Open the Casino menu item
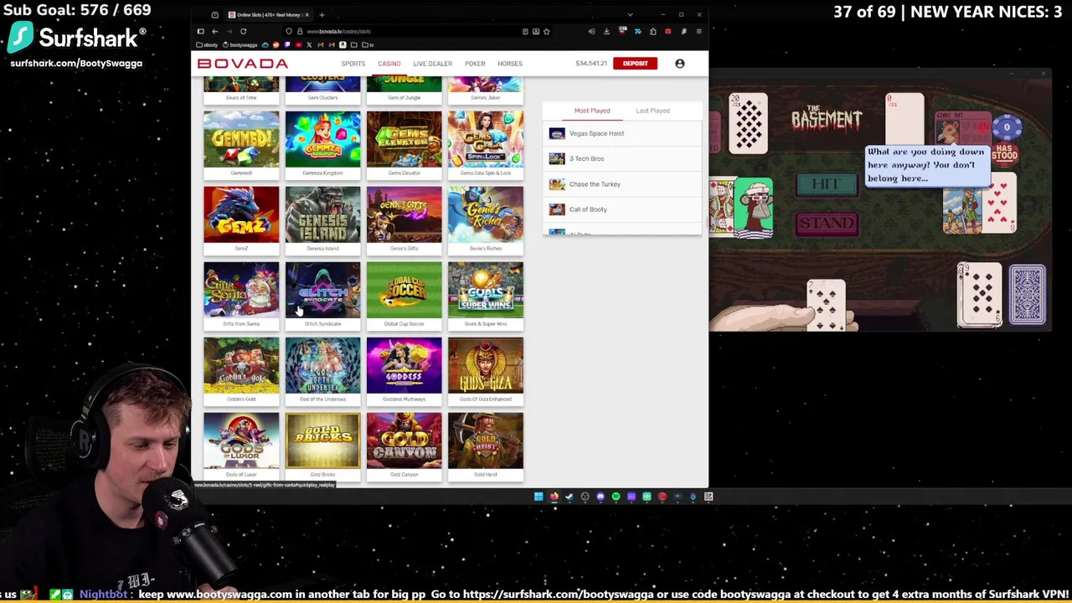1072x603 pixels. 389,64
